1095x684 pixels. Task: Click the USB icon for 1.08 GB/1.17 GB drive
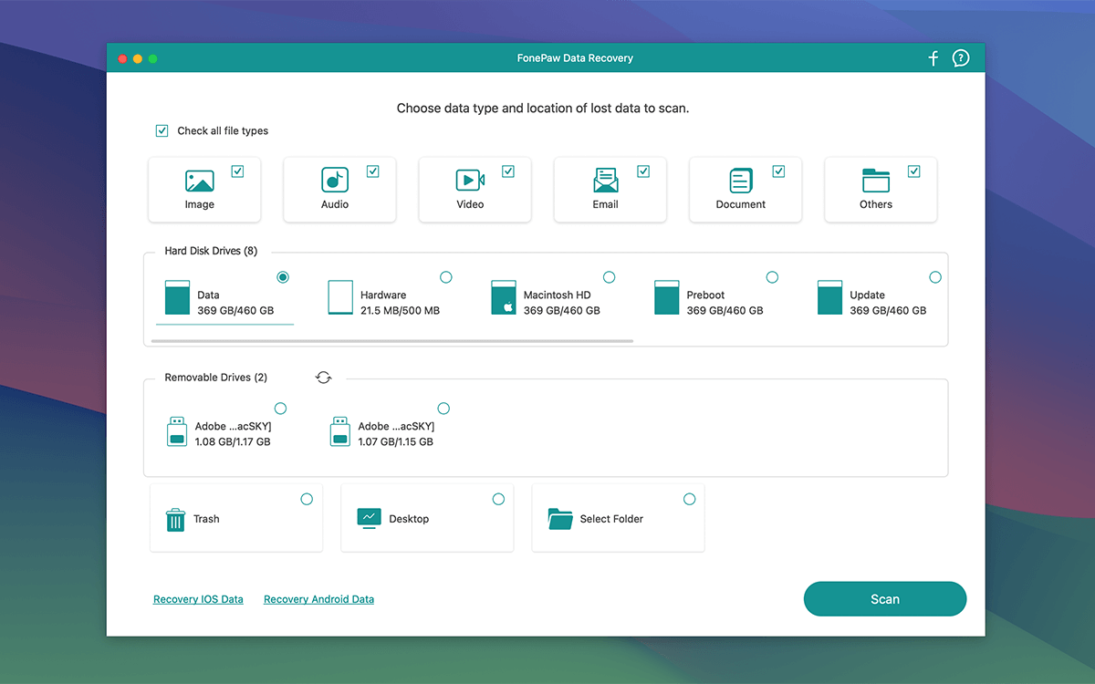click(x=177, y=432)
